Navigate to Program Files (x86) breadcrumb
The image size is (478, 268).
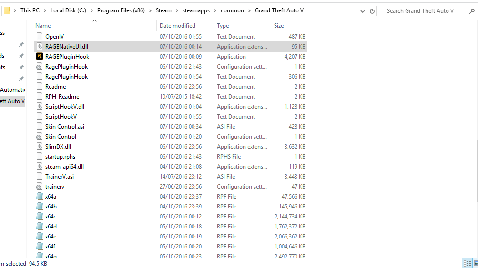coord(121,10)
